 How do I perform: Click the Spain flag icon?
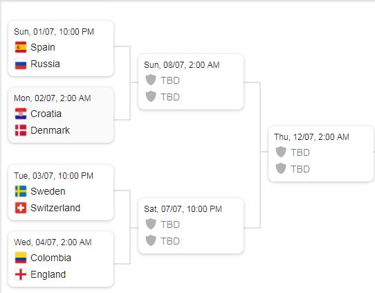click(x=21, y=47)
